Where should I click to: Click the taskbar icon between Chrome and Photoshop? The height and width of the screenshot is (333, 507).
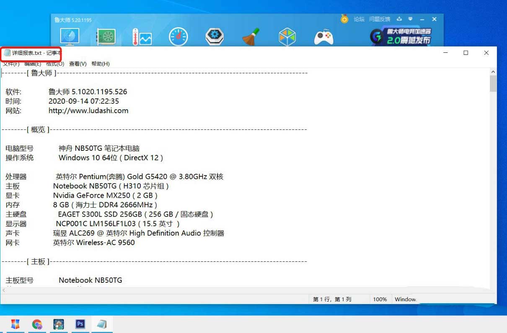[x=59, y=324]
